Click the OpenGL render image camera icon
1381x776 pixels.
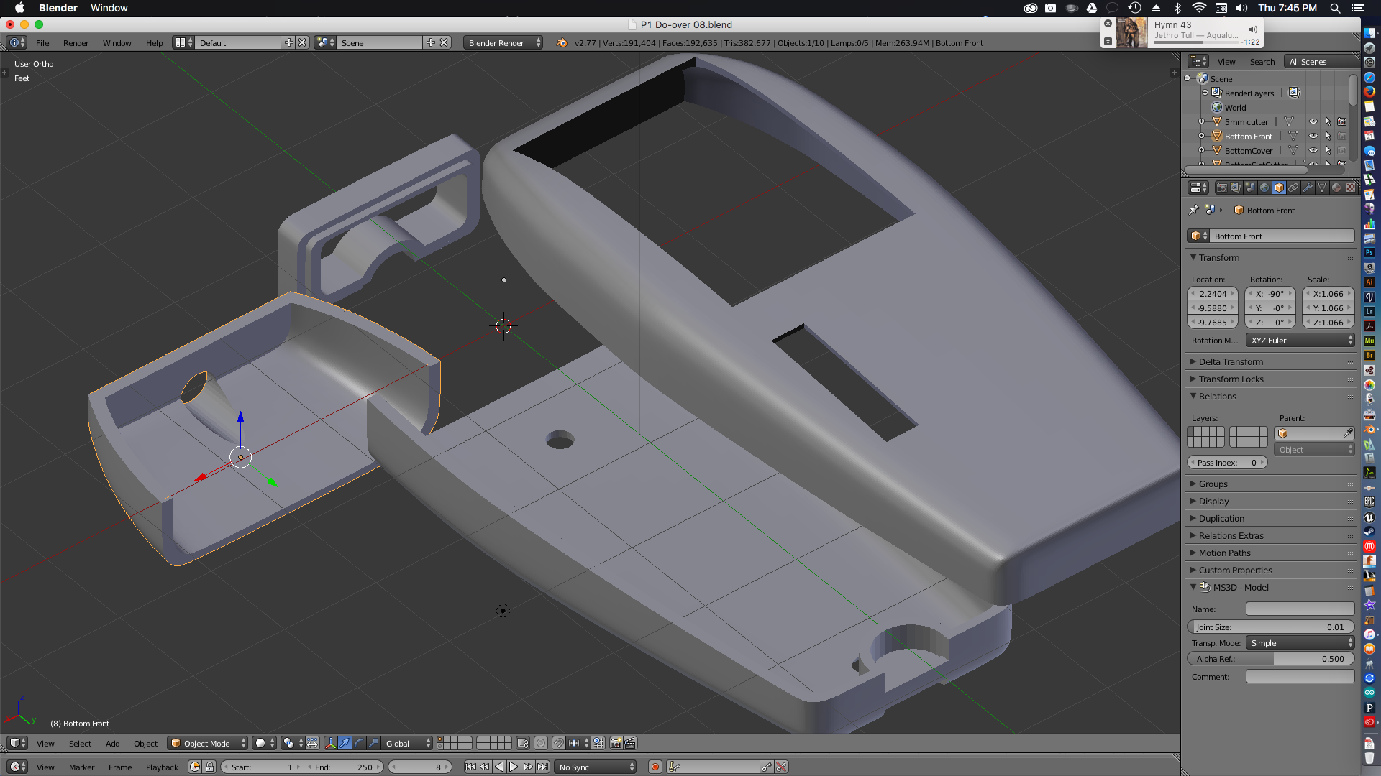tap(616, 743)
